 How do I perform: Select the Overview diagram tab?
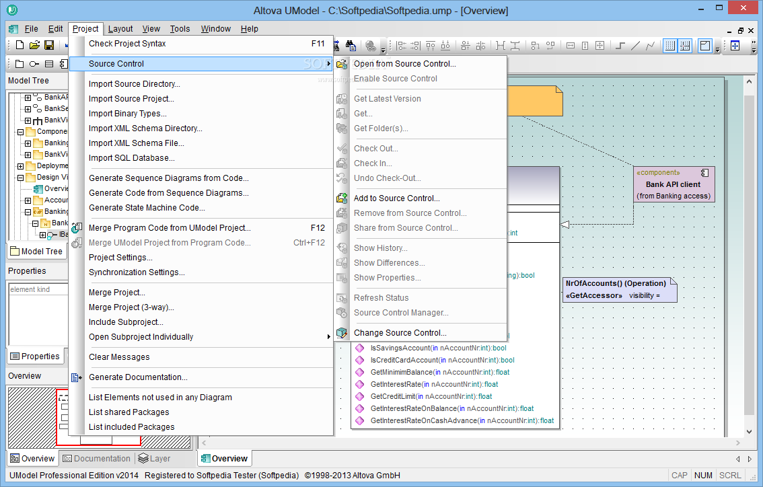pyautogui.click(x=224, y=458)
